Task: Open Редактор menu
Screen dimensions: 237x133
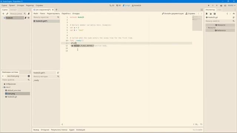Action: click(30, 6)
